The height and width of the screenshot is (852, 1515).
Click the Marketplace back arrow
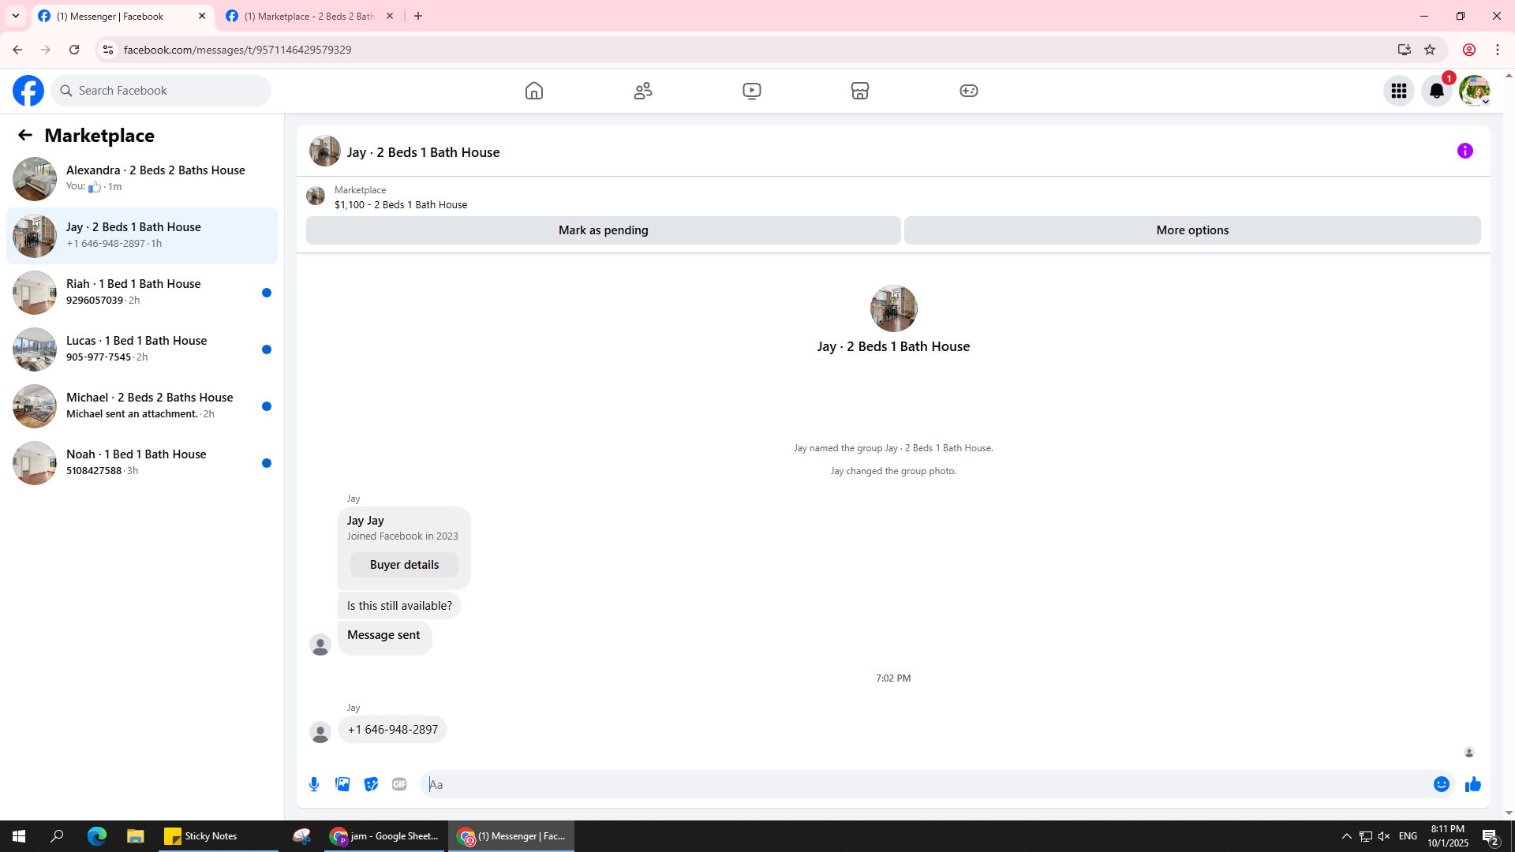coord(25,135)
